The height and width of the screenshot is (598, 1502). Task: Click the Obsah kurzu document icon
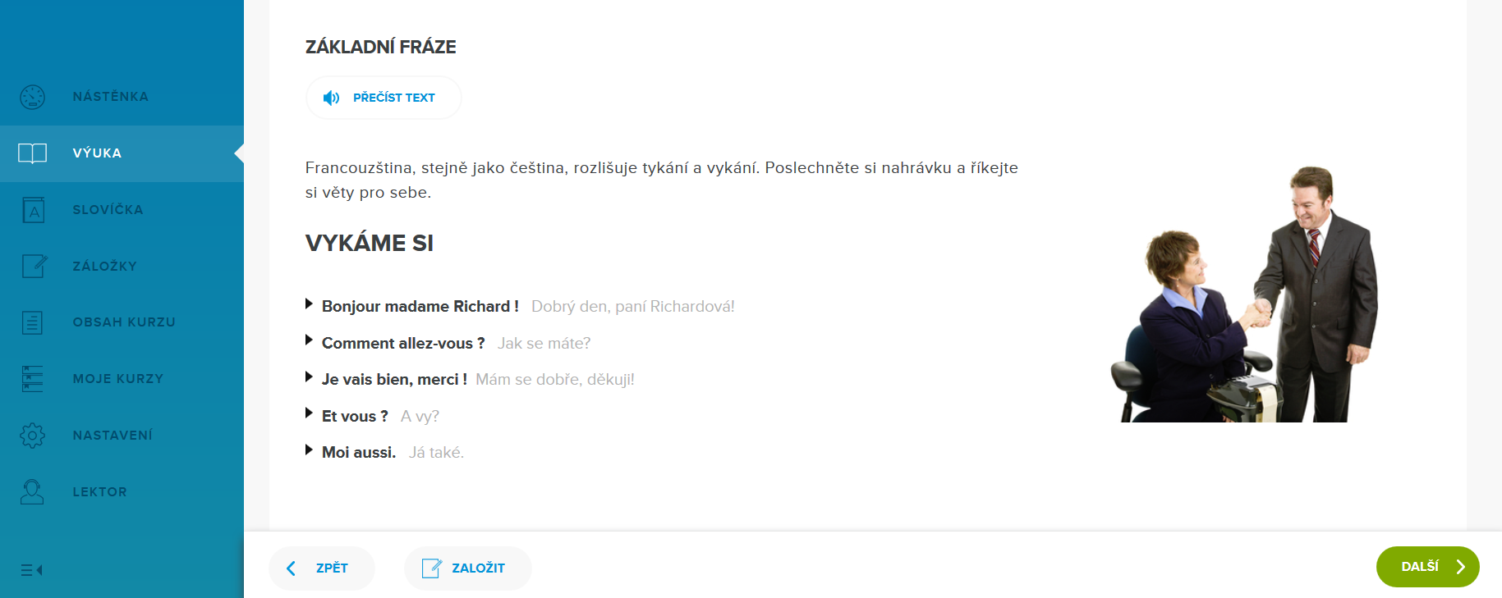pos(33,322)
